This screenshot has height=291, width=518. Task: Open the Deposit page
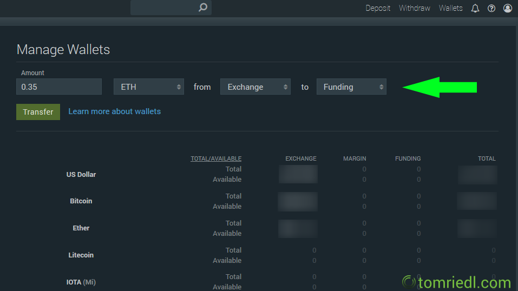(x=378, y=8)
